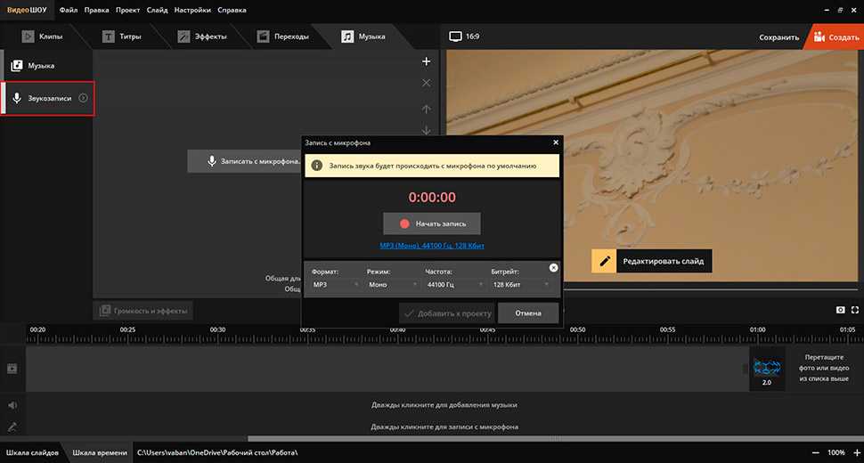
Task: Click the zoom out minus icon
Action: pyautogui.click(x=816, y=452)
